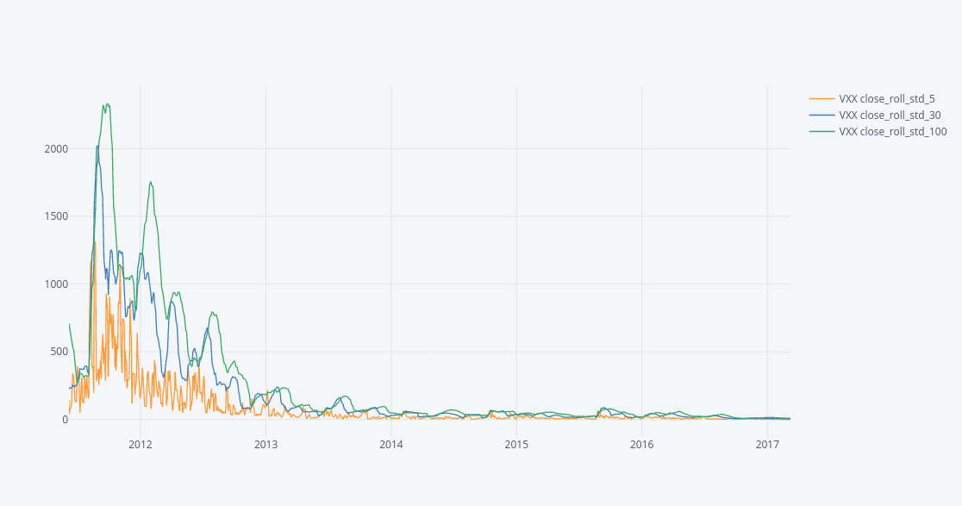Select the 2014 x-axis label
Viewport: 962px width, 506px height.
tap(391, 445)
